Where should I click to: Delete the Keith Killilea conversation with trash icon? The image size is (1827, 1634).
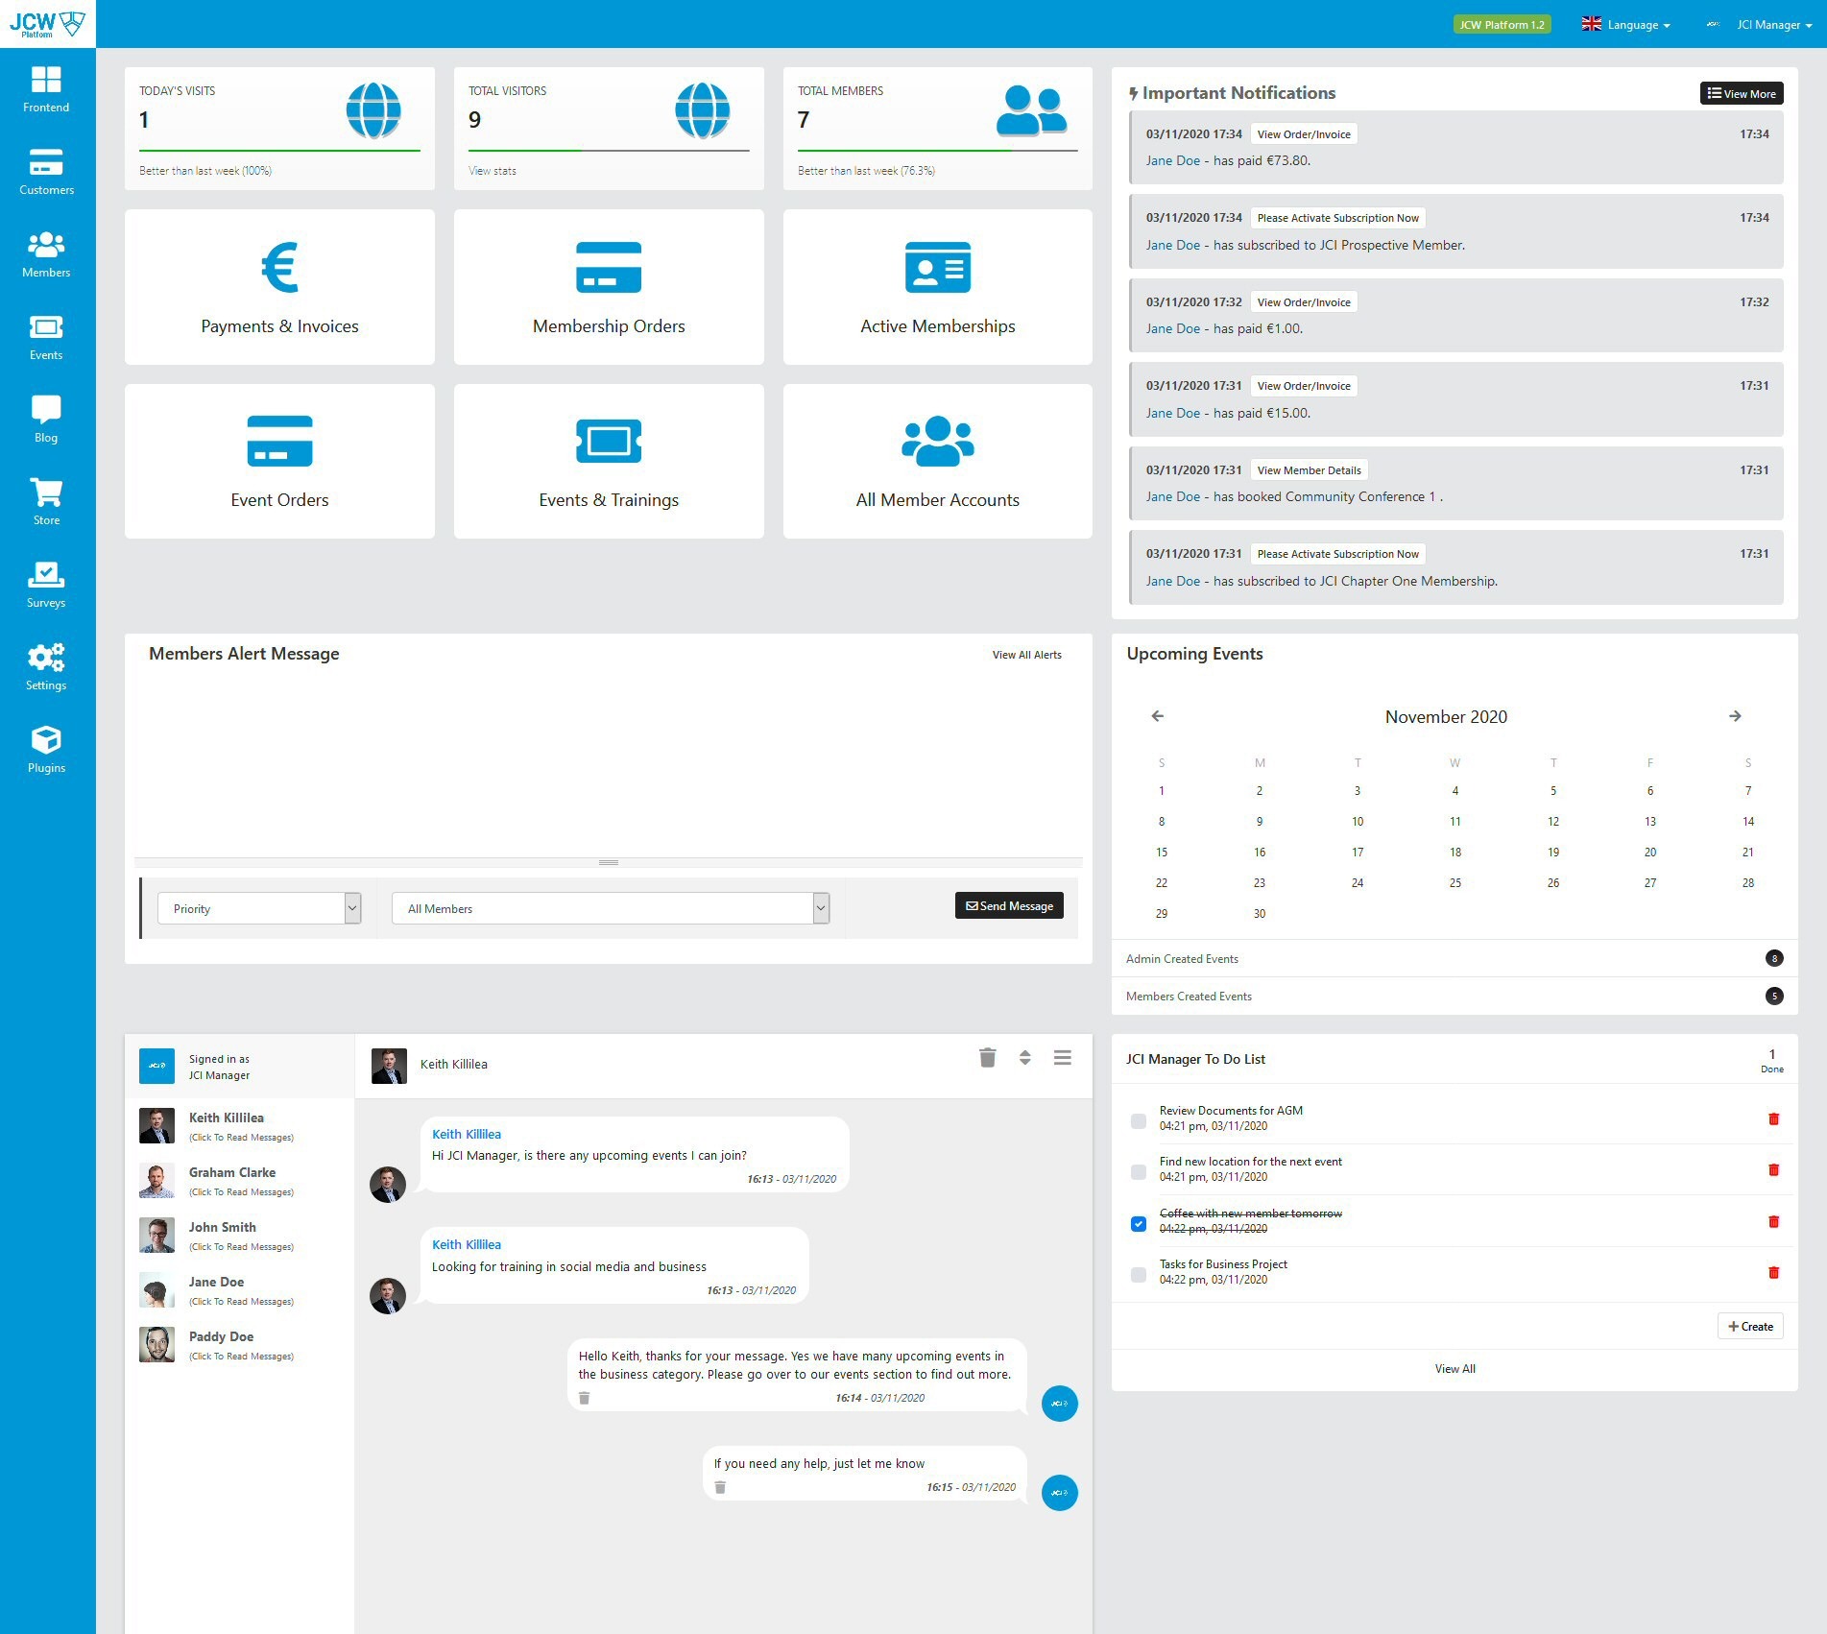pos(987,1058)
